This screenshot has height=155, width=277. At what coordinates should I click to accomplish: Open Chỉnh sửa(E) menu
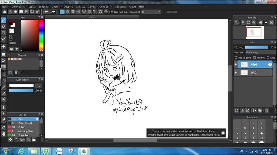pyautogui.click(x=18, y=7)
